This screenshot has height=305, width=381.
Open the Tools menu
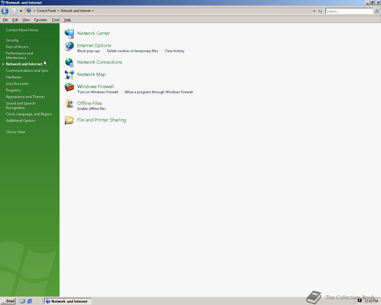[x=56, y=20]
